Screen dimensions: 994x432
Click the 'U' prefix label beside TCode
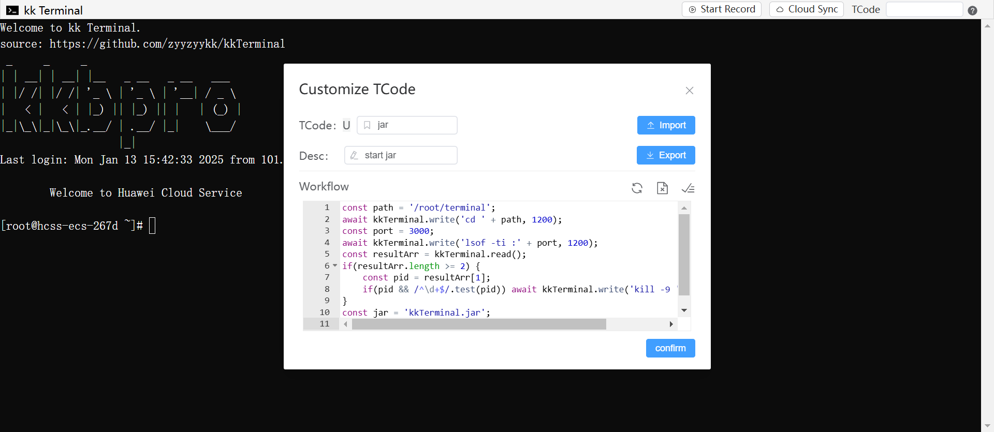pyautogui.click(x=346, y=125)
